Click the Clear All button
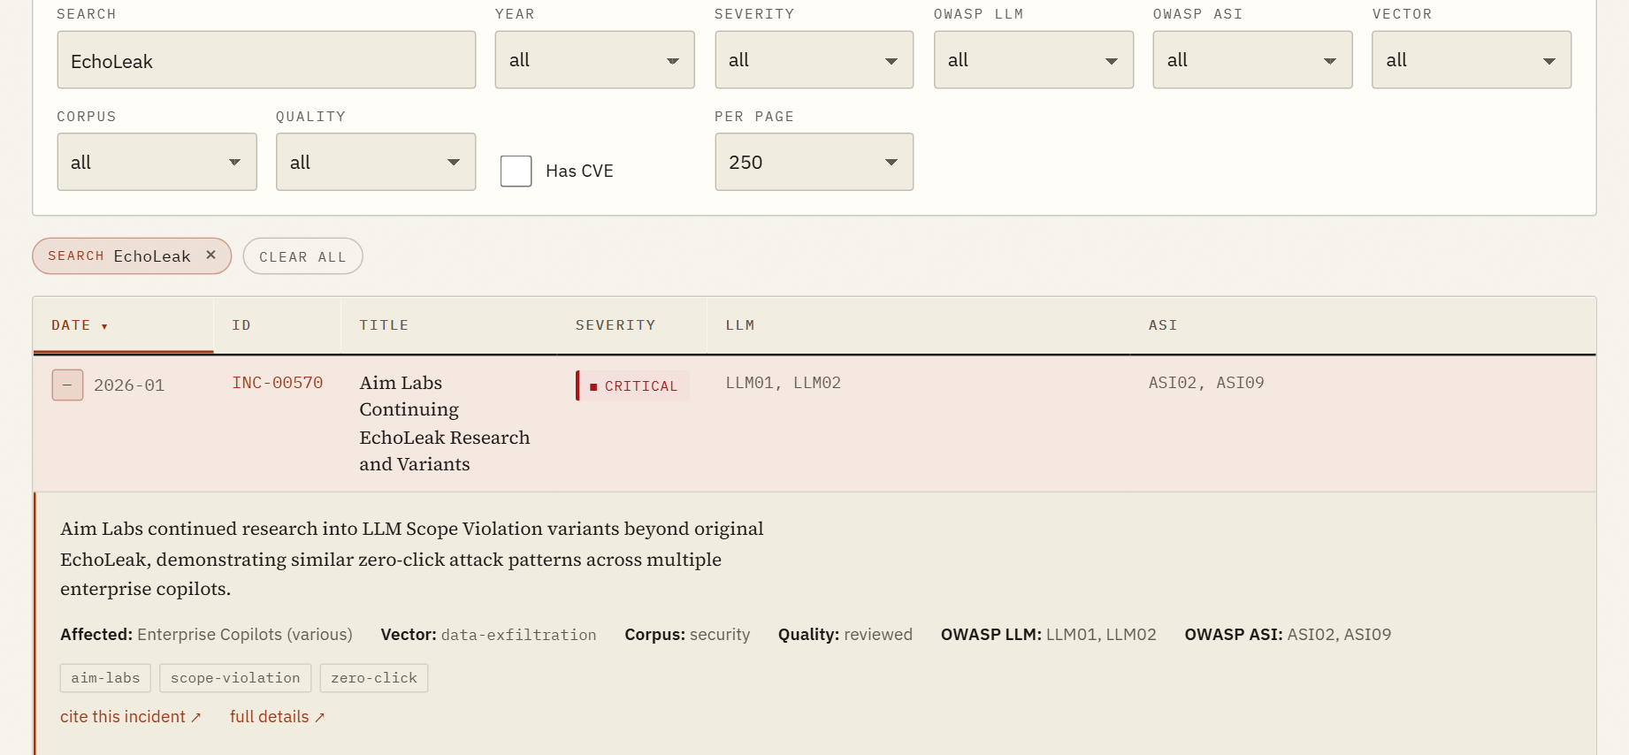 click(x=302, y=256)
